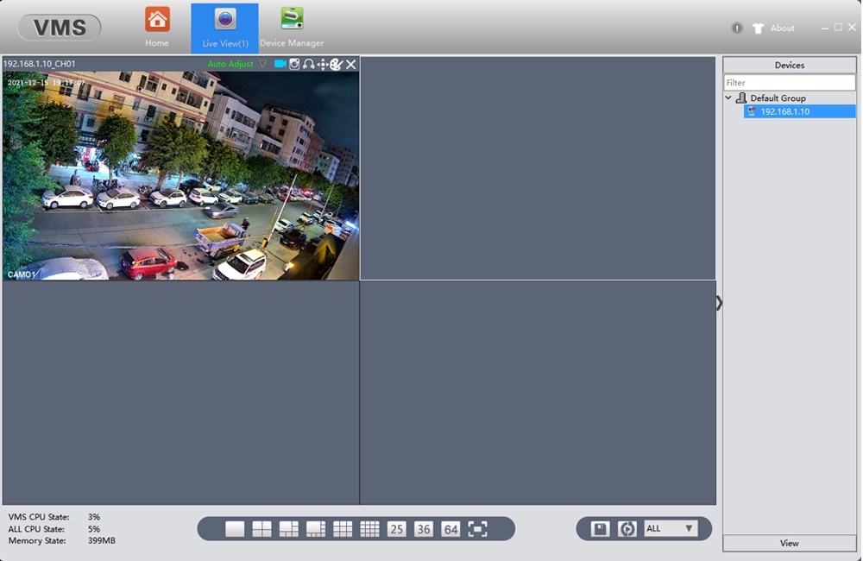Take a snapshot of CH01 video
Screen dimensions: 863x561
coord(294,64)
